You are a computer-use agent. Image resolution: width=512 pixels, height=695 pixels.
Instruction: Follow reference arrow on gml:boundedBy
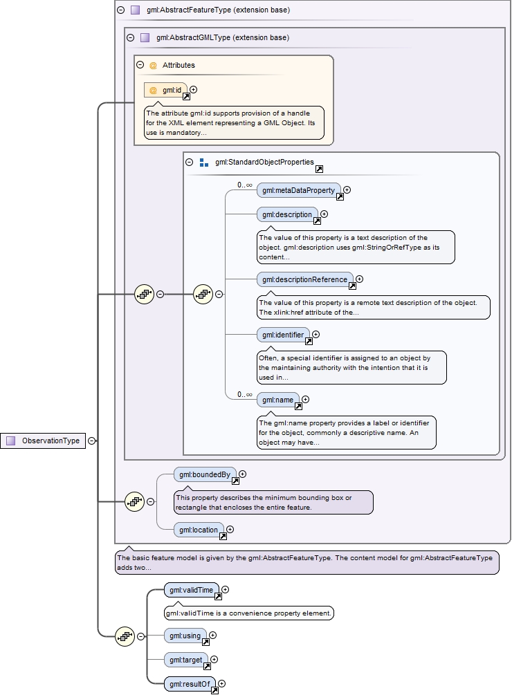[235, 481]
